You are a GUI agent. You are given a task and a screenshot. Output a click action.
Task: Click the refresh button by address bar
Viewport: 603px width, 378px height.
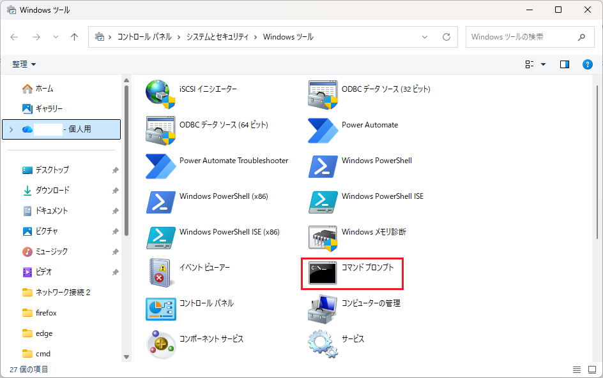447,37
